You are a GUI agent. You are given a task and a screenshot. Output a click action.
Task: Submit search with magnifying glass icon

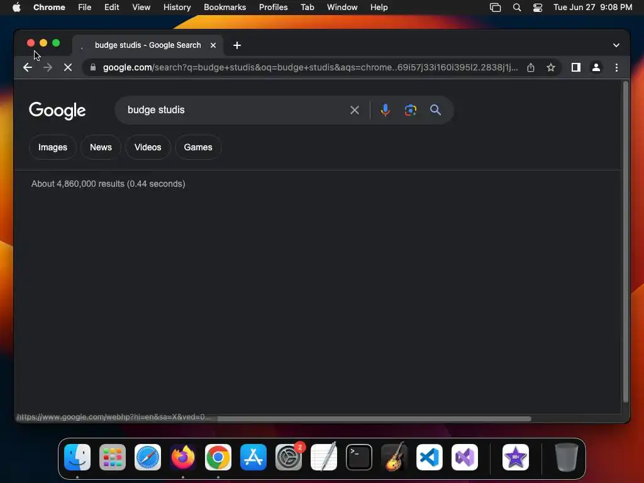click(435, 110)
